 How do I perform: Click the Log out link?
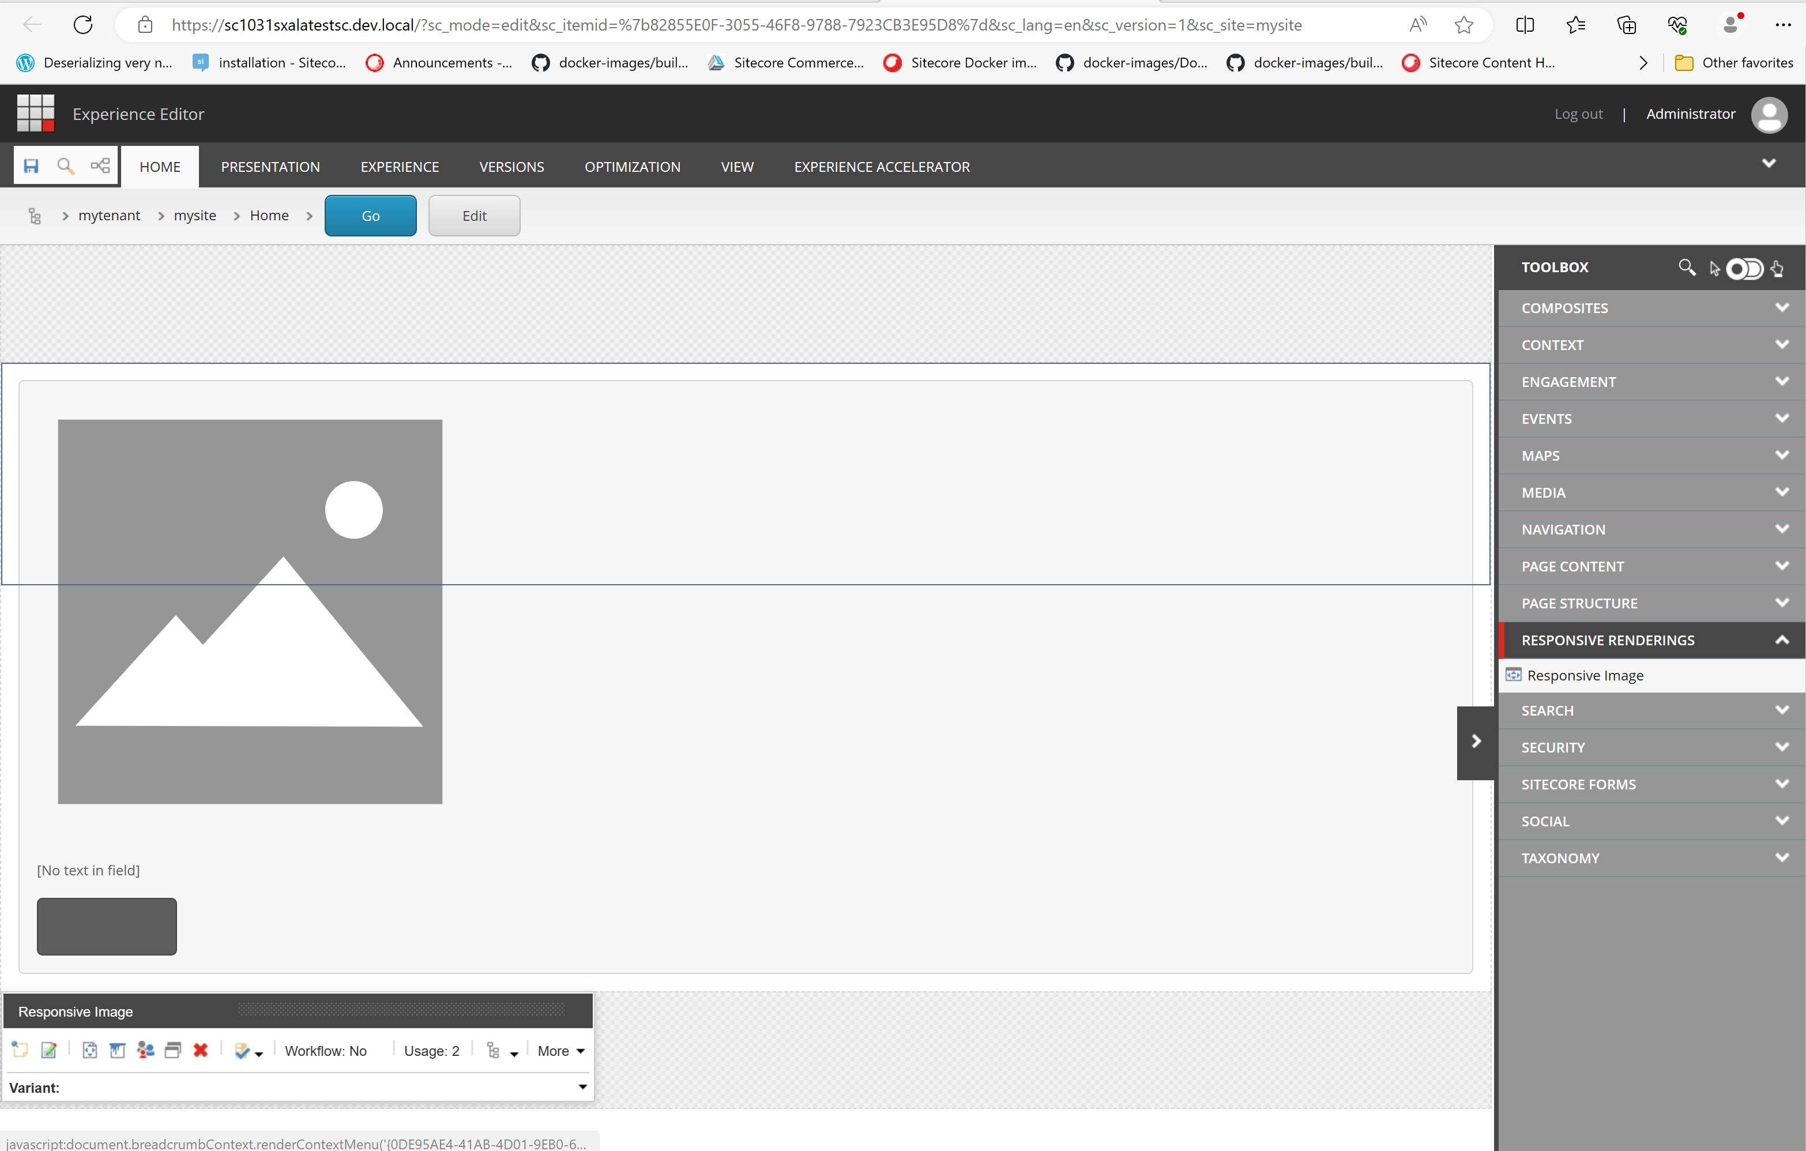tap(1578, 114)
